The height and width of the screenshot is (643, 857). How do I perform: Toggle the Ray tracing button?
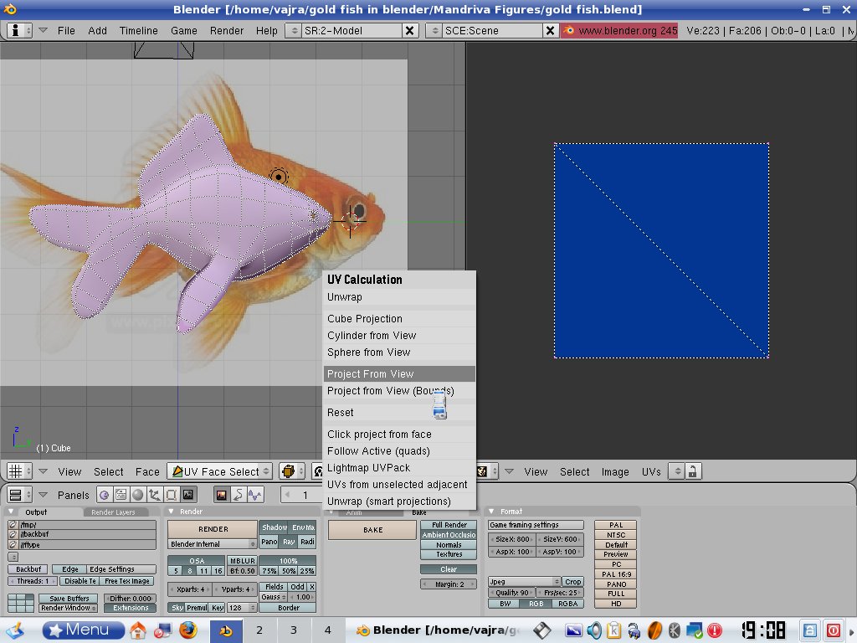coord(289,542)
